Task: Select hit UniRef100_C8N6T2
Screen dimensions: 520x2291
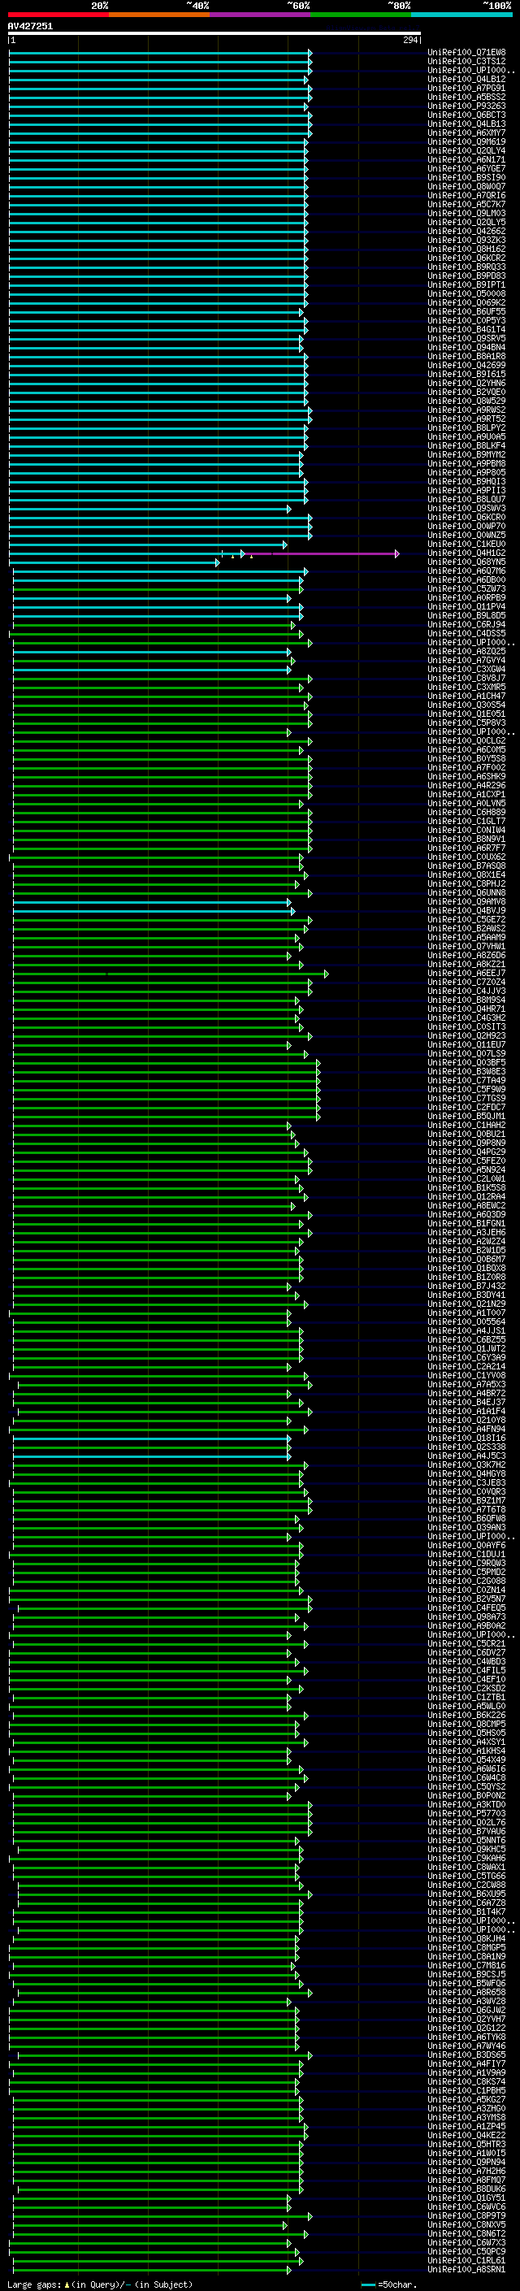Action: click(466, 2234)
